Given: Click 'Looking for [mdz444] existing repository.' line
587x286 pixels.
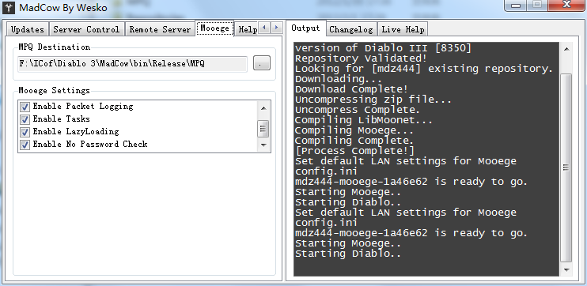Looking at the screenshot, I should (424, 69).
